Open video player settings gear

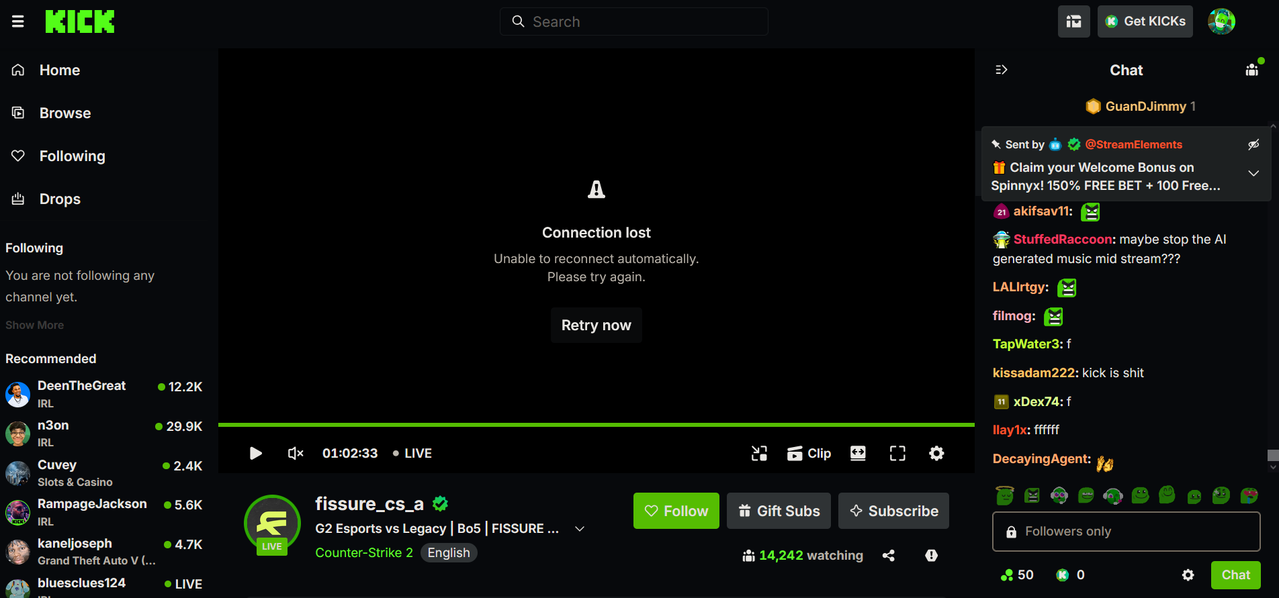tap(936, 454)
